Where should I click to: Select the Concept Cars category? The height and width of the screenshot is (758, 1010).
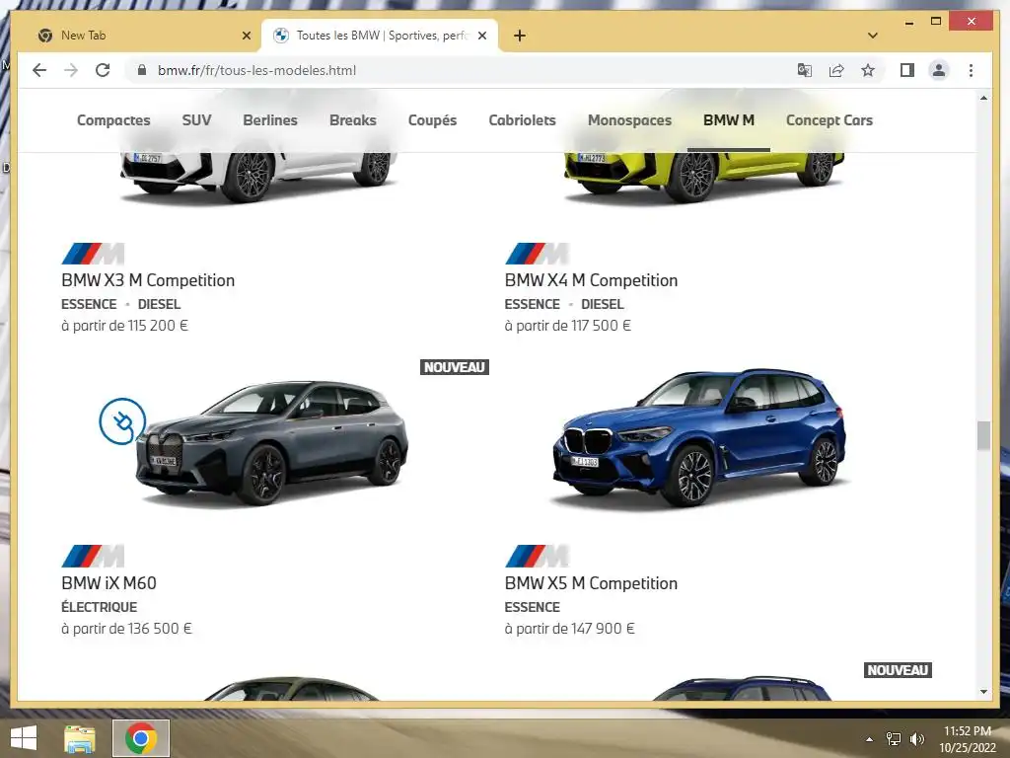(829, 120)
